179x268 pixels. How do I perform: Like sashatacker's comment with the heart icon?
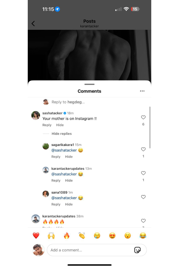pos(143,117)
